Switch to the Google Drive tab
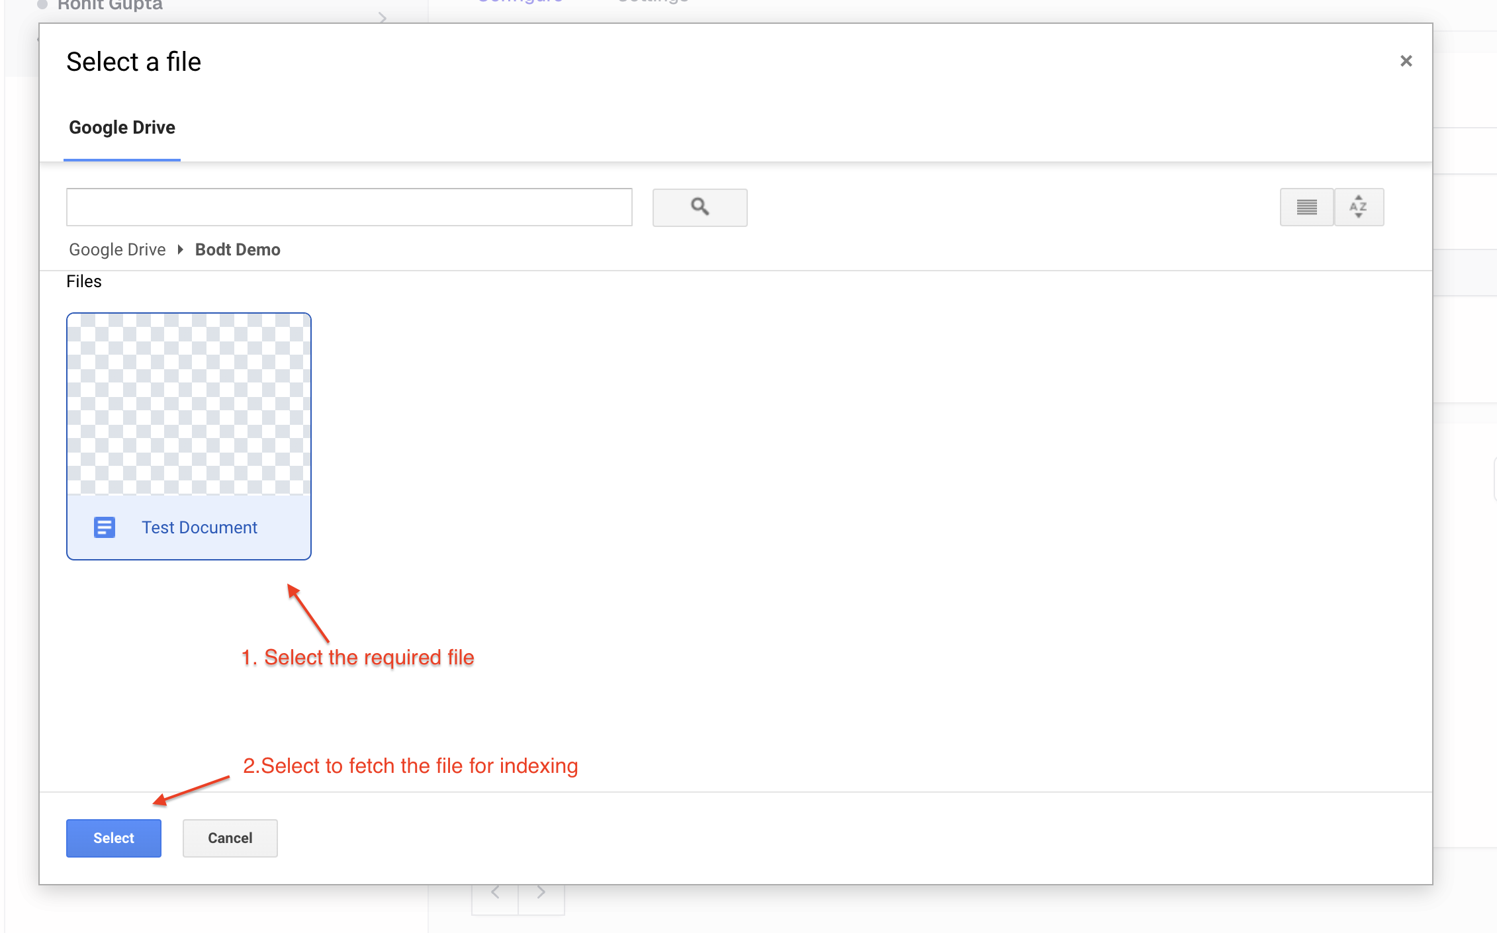1497x933 pixels. point(122,128)
